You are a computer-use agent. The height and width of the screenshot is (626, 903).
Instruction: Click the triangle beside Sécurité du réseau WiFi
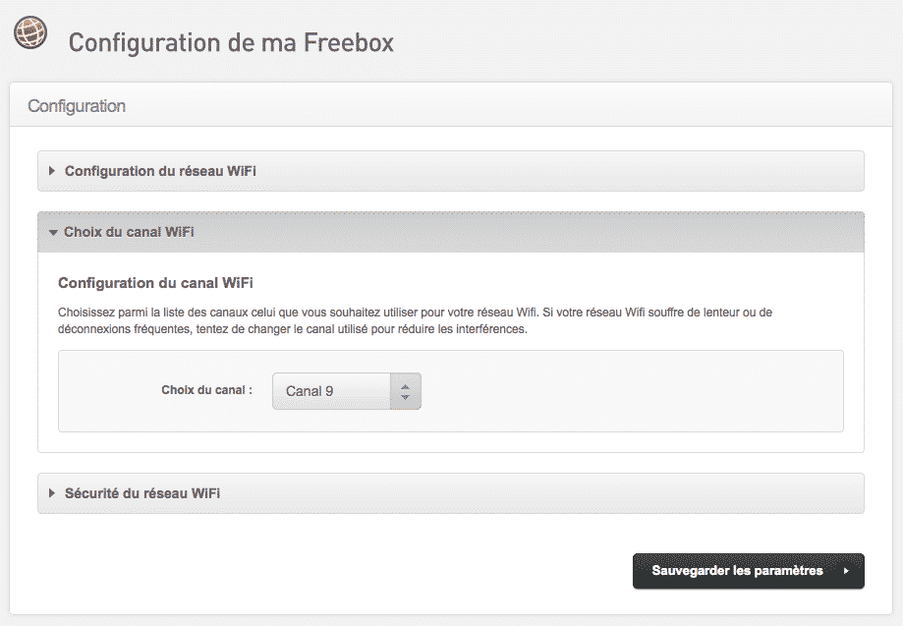point(52,493)
